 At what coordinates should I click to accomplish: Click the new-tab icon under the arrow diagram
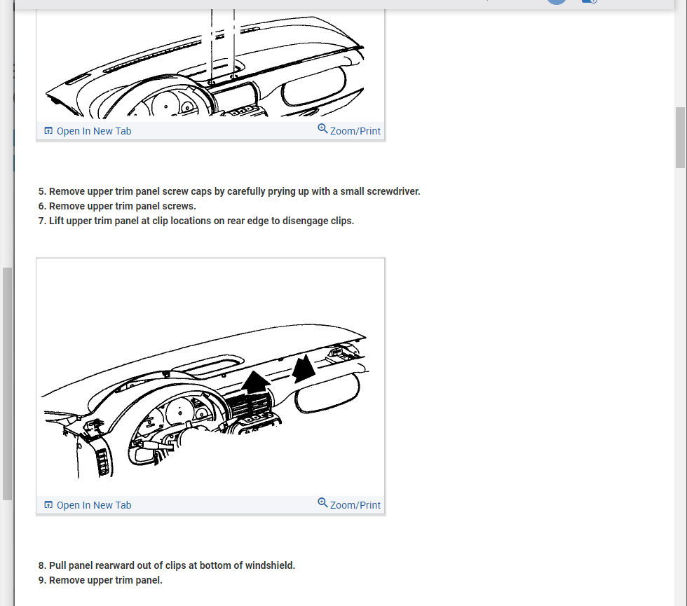48,505
